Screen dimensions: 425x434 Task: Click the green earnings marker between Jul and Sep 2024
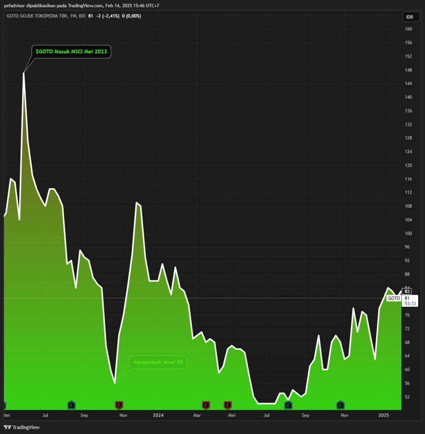pyautogui.click(x=288, y=405)
